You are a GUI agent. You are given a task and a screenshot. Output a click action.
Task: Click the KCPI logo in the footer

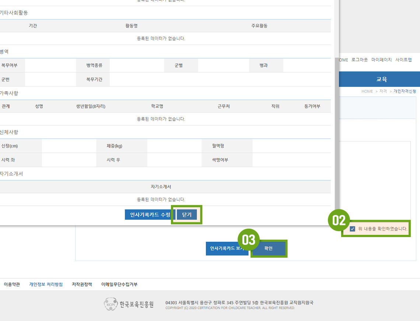coord(129,304)
